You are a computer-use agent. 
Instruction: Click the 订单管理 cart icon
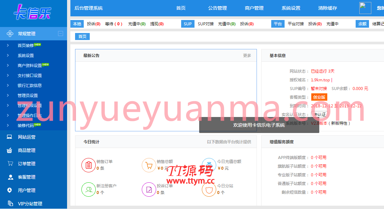(10, 163)
